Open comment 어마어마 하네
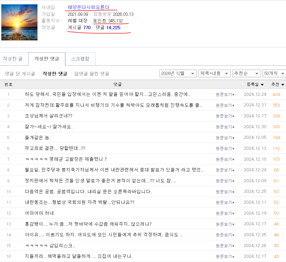 39,213
